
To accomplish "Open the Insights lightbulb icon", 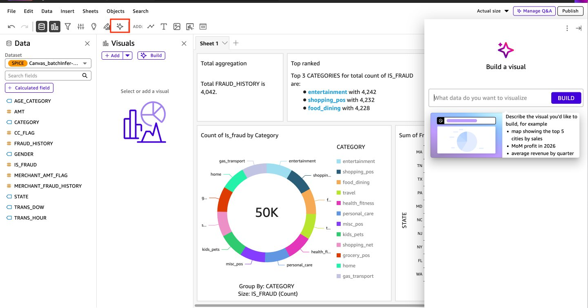I will coord(94,27).
